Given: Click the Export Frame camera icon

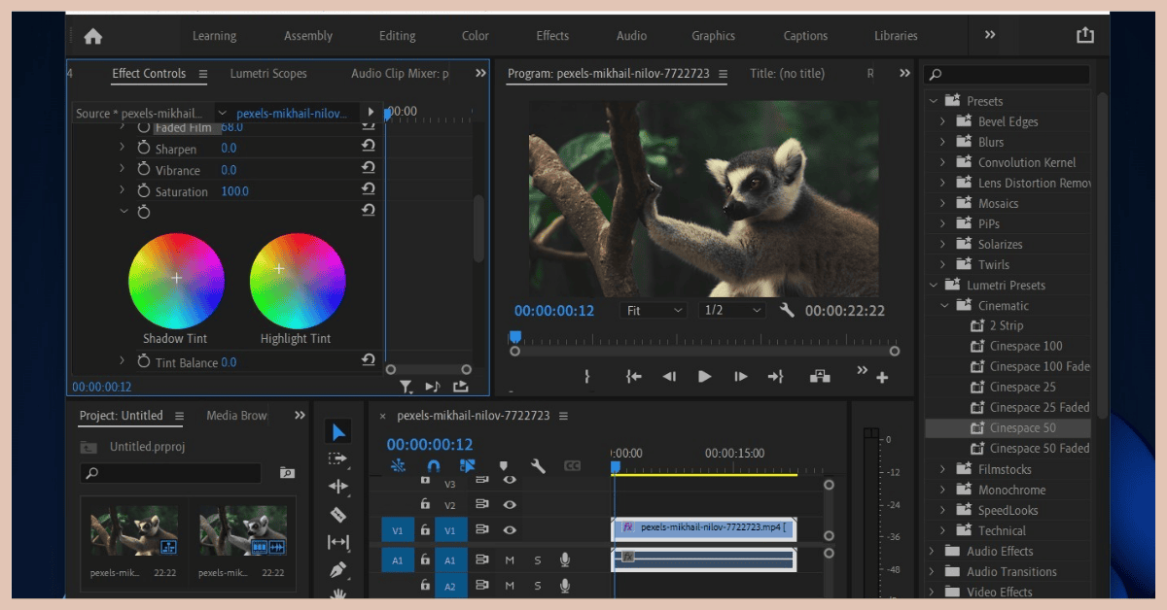Looking at the screenshot, I should 820,377.
